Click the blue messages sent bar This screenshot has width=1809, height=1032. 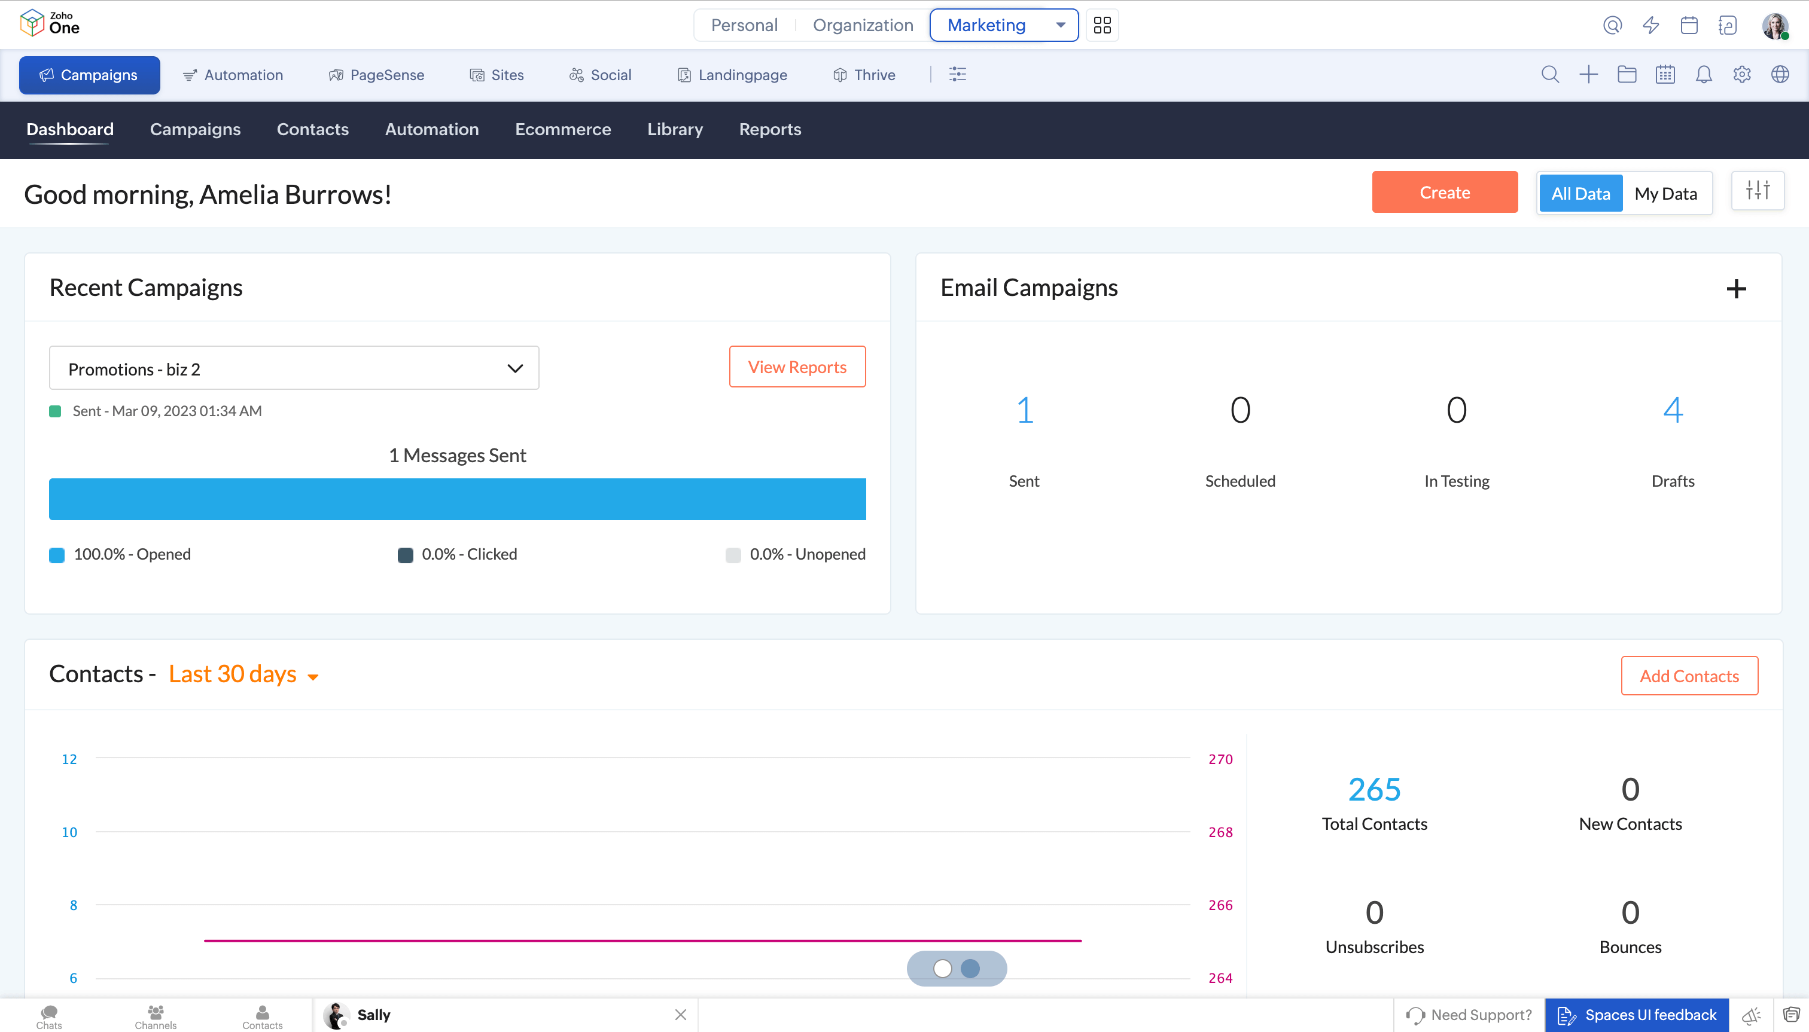[456, 499]
